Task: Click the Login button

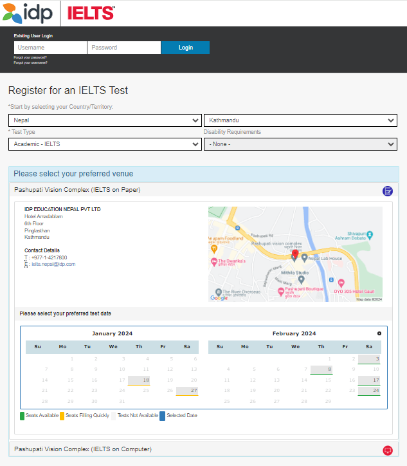Action: (x=186, y=48)
